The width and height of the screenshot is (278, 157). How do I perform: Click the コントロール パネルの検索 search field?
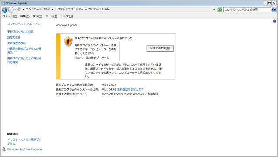[247, 10]
